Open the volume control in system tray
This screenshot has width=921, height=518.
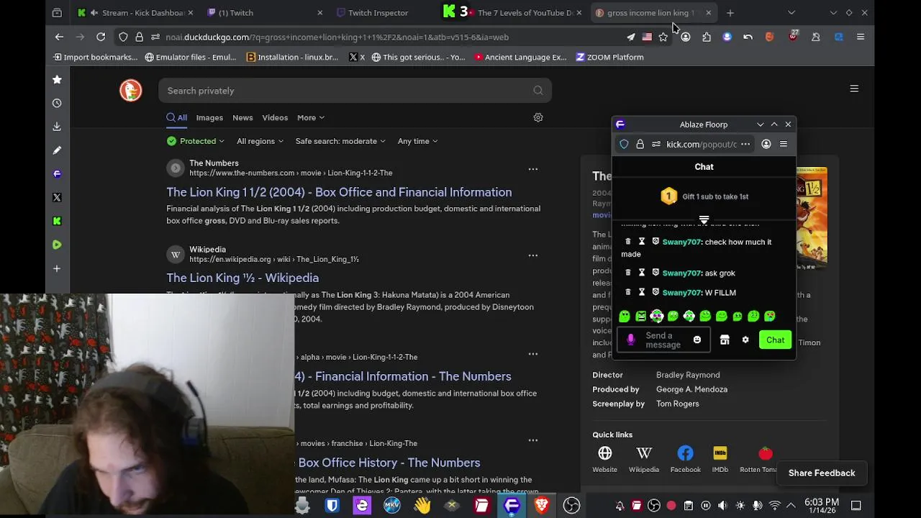tap(723, 506)
